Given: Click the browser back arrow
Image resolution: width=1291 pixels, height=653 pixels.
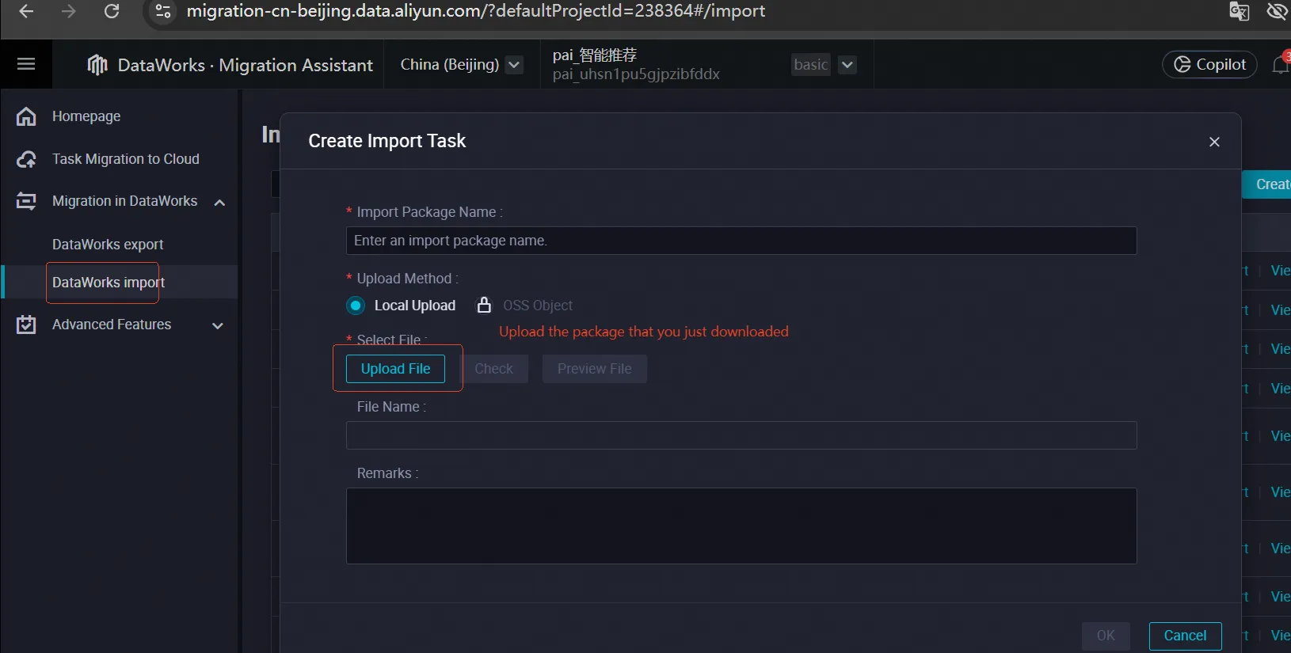Looking at the screenshot, I should click(x=26, y=11).
